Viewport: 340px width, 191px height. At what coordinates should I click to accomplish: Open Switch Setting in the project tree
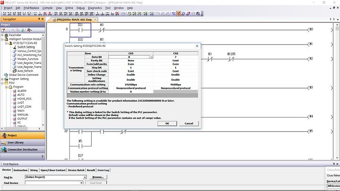click(x=26, y=47)
